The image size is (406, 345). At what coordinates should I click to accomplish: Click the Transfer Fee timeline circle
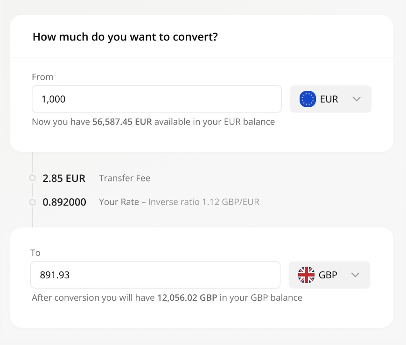pos(32,178)
